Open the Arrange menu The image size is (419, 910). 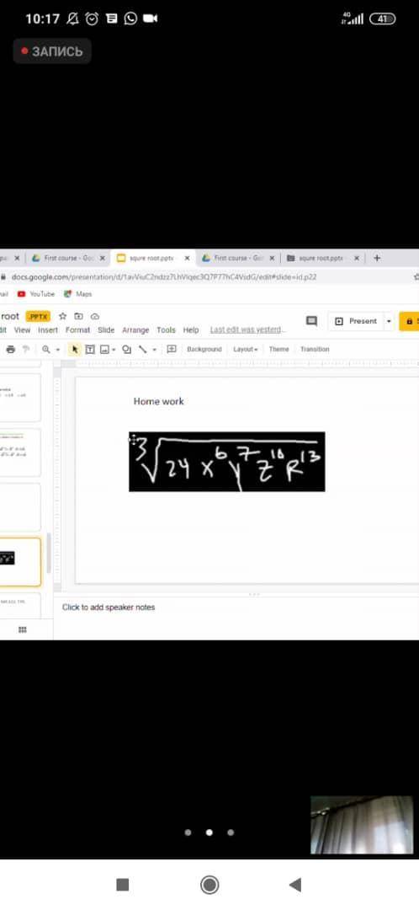click(135, 329)
